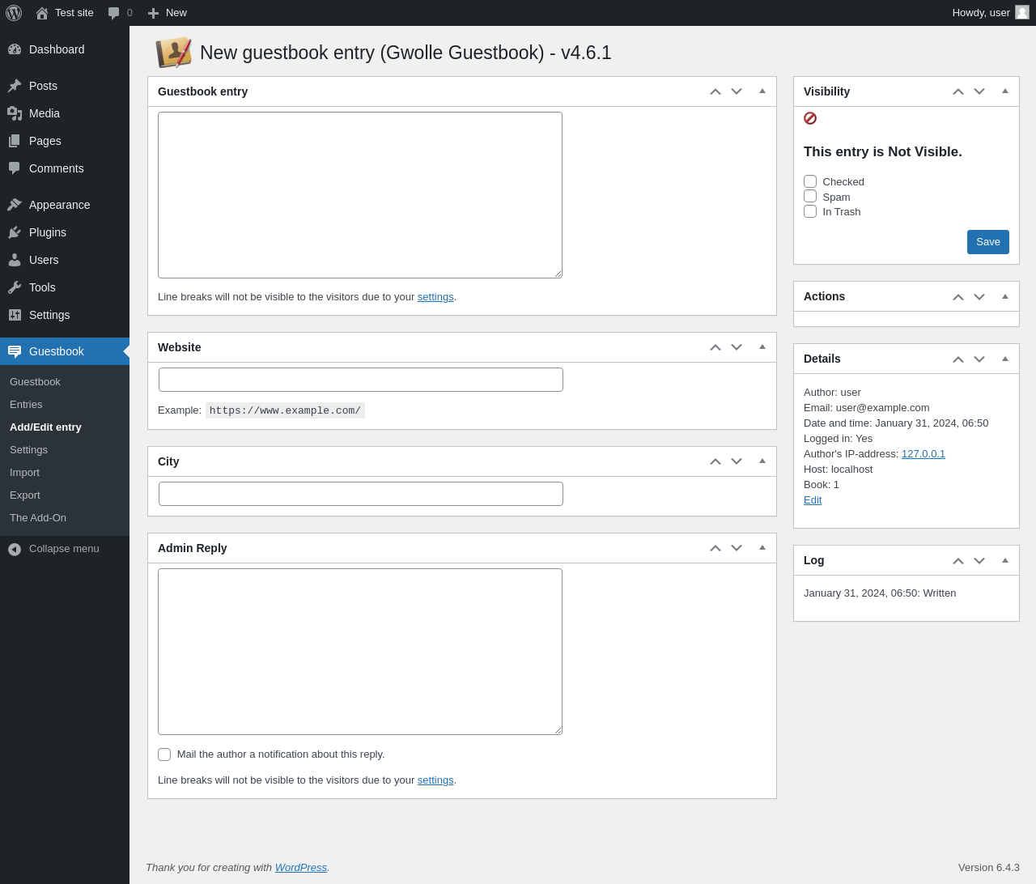The width and height of the screenshot is (1036, 884).
Task: Toggle the Details panel triangle
Action: click(x=1005, y=359)
